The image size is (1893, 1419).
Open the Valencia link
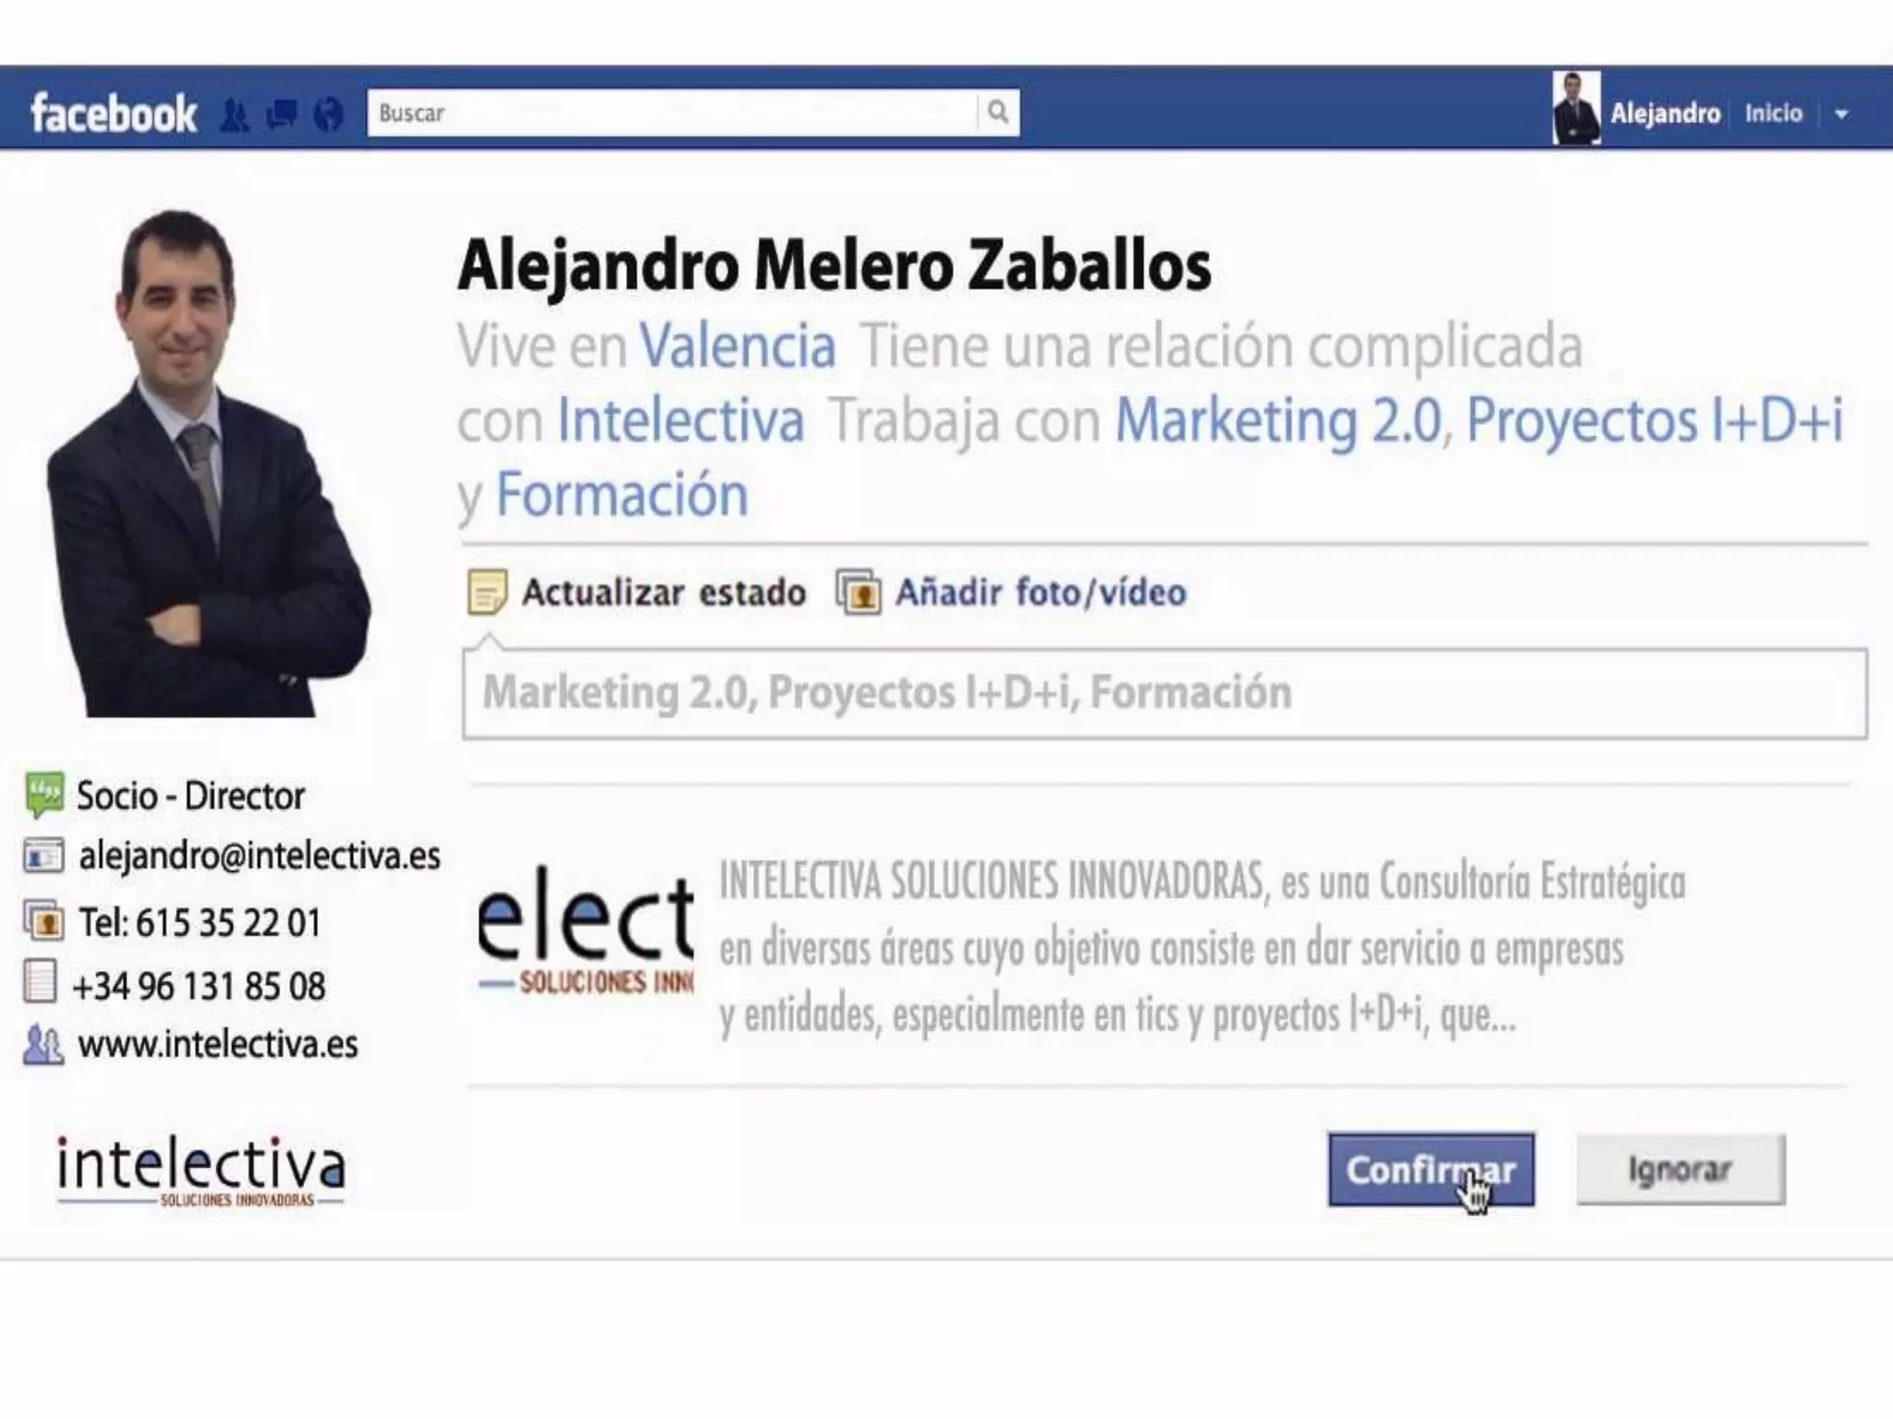[x=739, y=346]
